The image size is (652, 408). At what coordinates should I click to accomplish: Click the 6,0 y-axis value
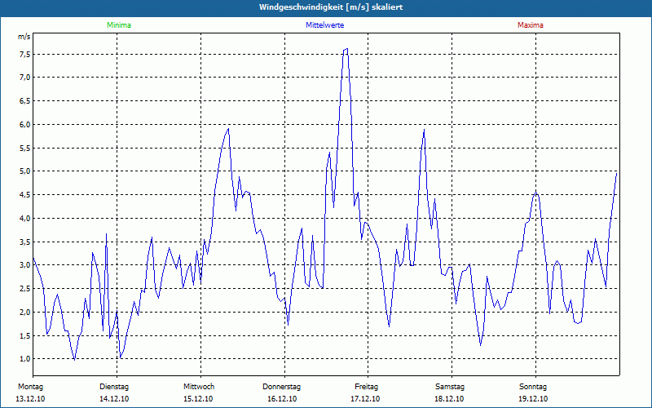(x=24, y=125)
